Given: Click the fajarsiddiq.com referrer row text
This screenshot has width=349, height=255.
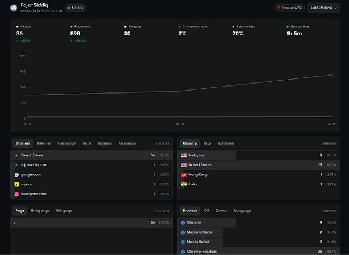Looking at the screenshot, I should (x=34, y=165).
